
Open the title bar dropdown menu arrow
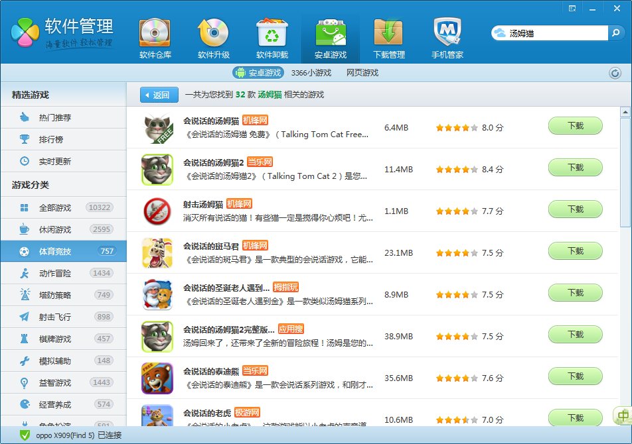[x=572, y=8]
